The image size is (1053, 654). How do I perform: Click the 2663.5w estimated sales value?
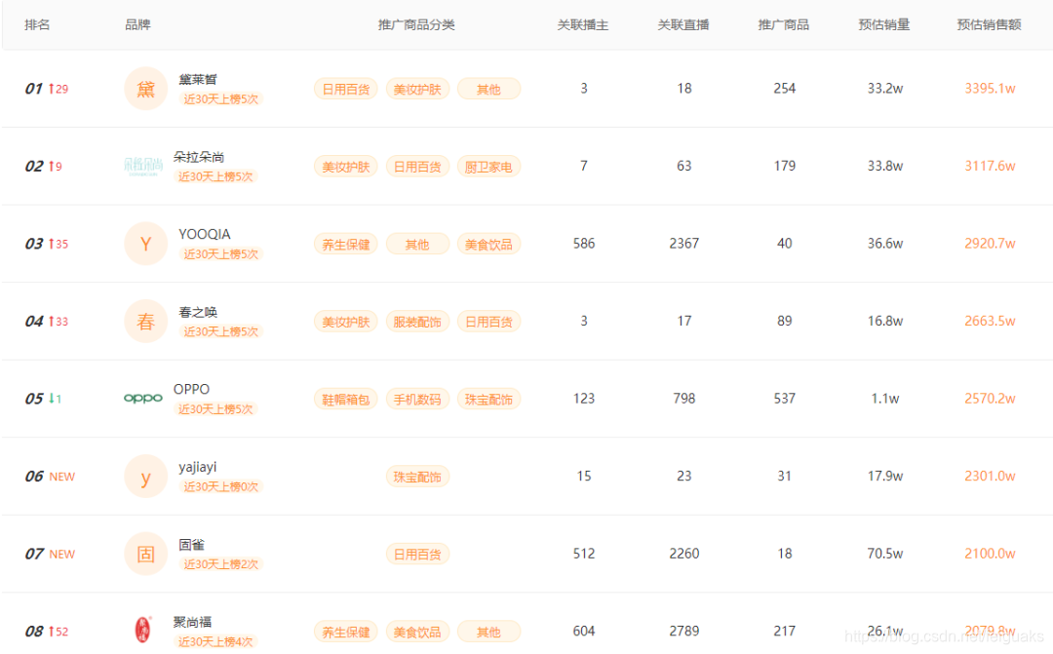(x=990, y=321)
